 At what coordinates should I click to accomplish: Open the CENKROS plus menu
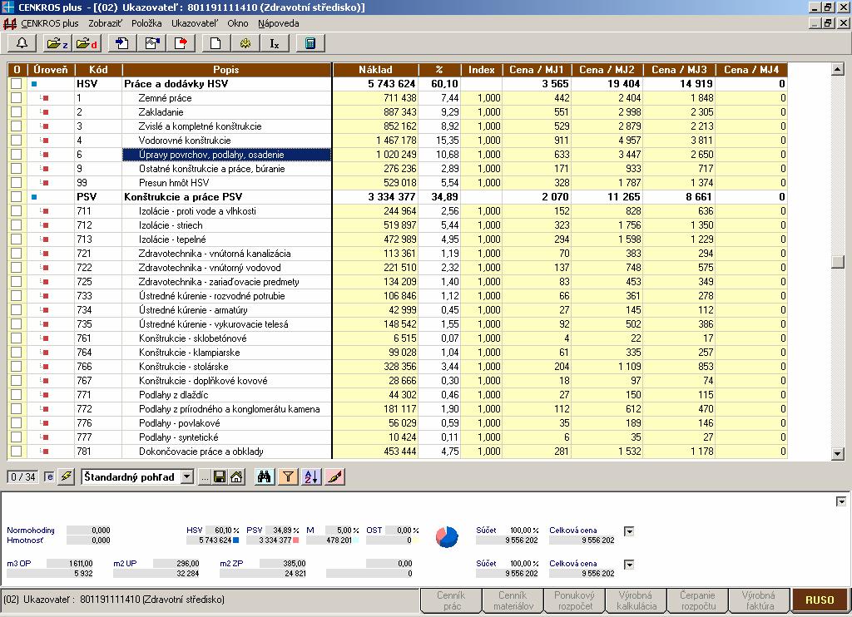click(49, 23)
